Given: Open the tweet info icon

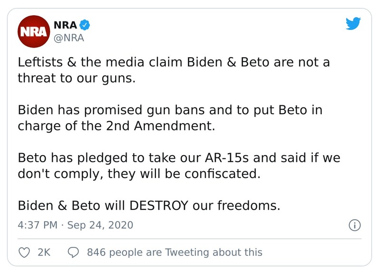Looking at the screenshot, I should point(355,225).
